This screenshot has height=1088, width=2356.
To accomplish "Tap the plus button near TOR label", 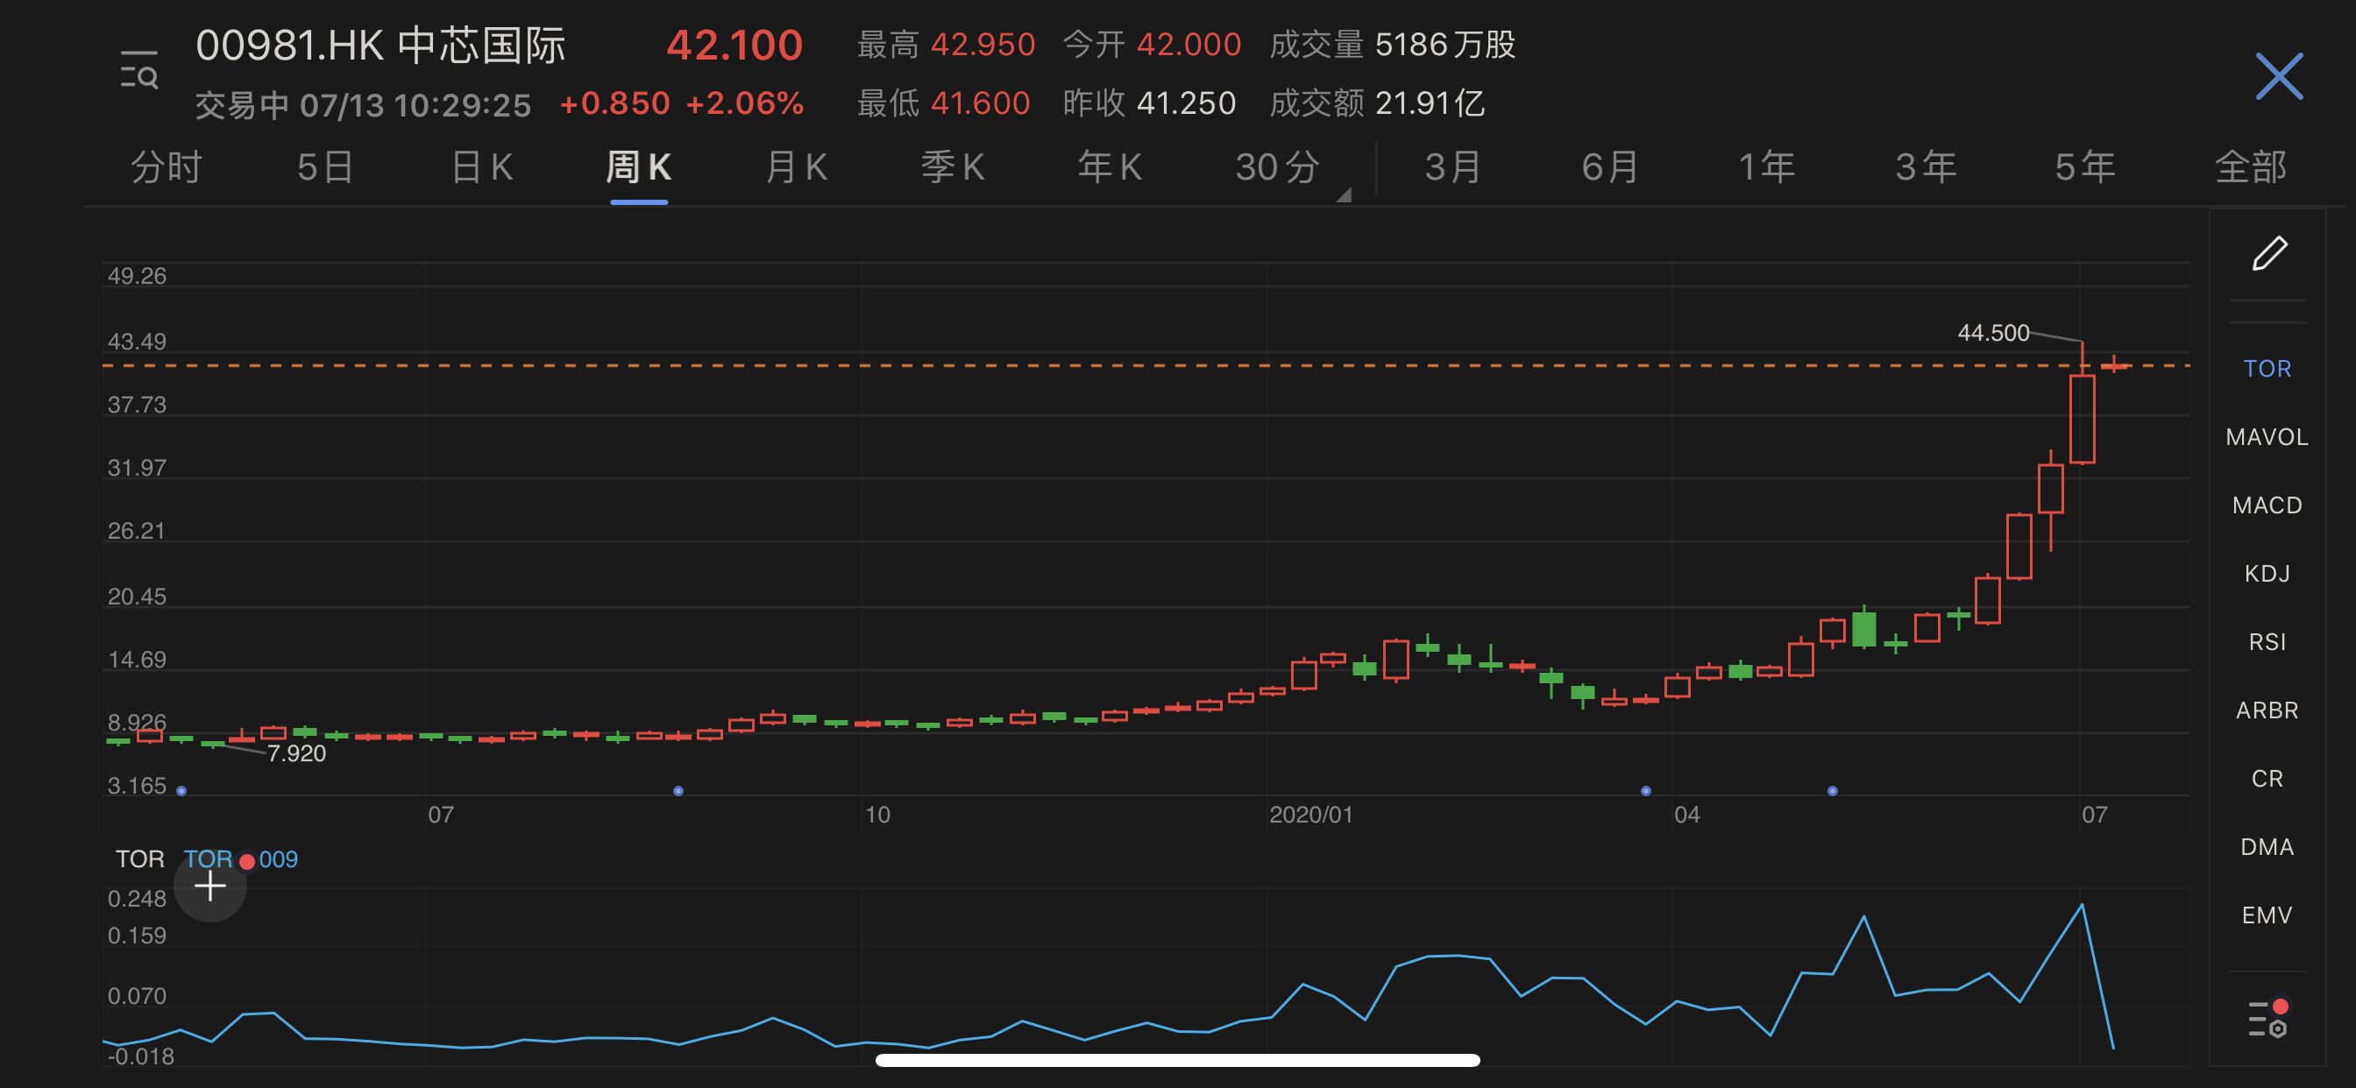I will (x=210, y=886).
